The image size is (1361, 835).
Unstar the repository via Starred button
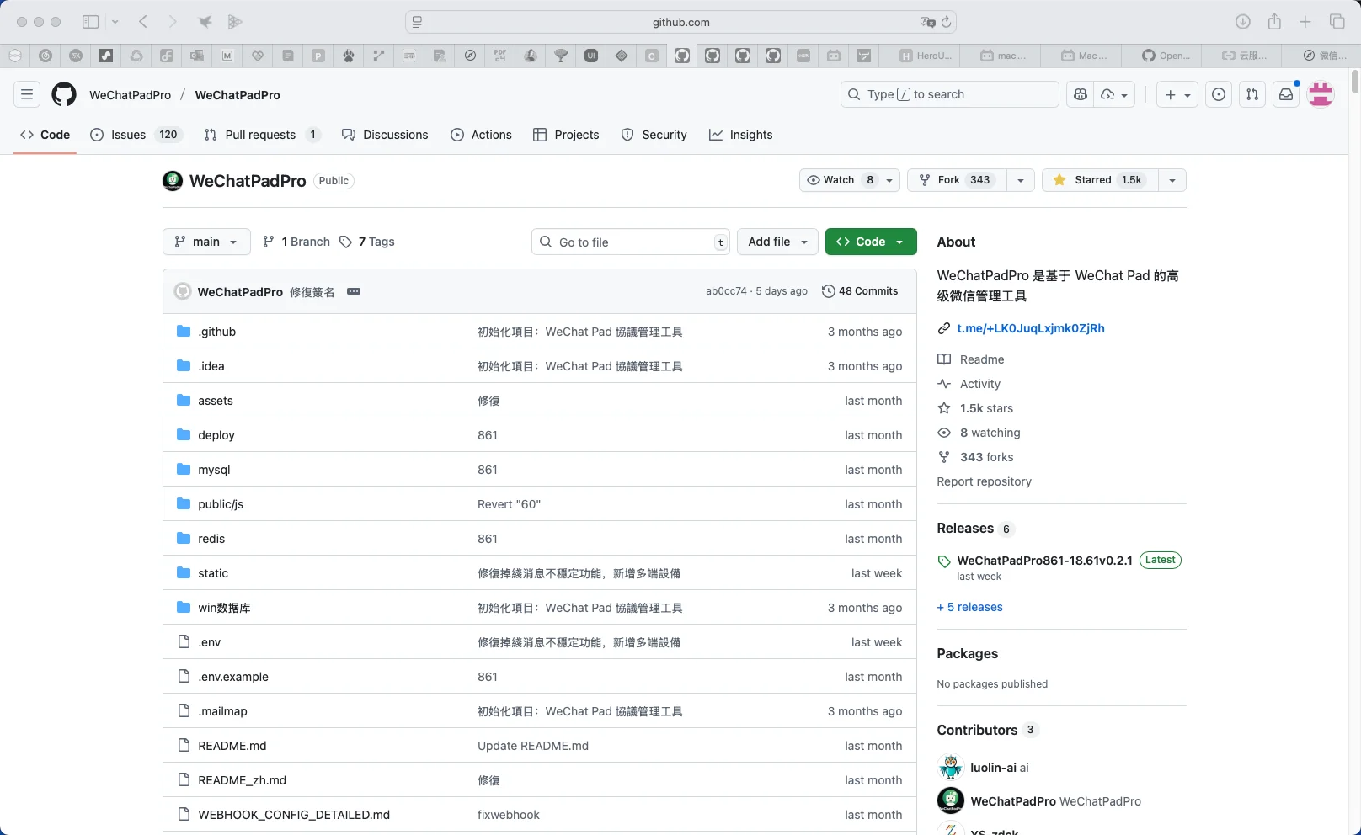click(1100, 180)
